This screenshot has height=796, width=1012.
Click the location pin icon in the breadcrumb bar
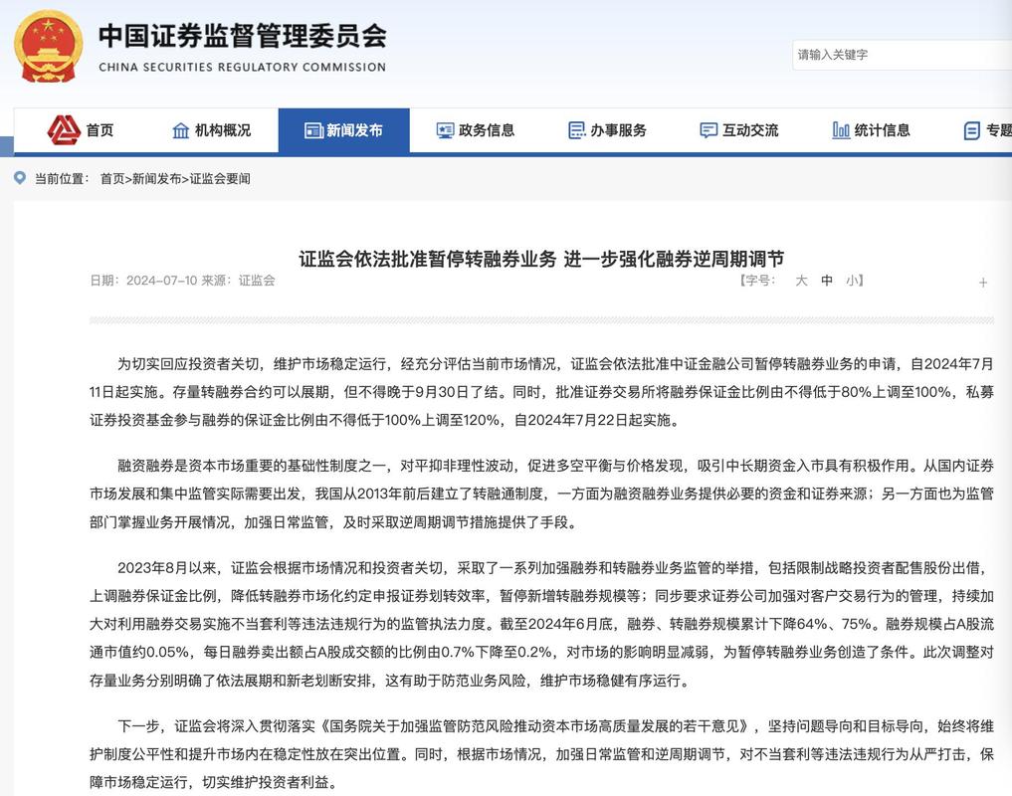click(x=18, y=179)
